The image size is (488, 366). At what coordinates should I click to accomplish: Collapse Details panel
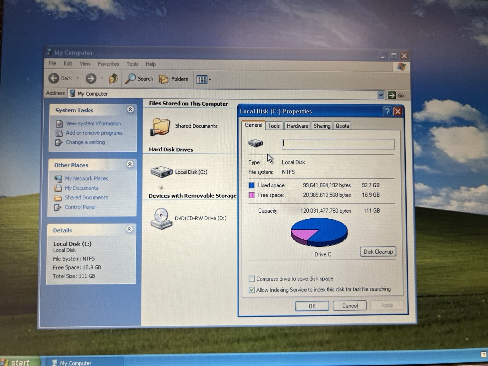[x=129, y=229]
